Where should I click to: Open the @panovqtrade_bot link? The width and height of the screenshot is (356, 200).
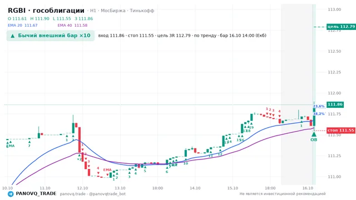[107, 194]
